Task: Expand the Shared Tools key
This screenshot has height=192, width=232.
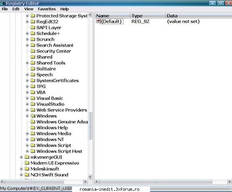Action: click(27, 63)
